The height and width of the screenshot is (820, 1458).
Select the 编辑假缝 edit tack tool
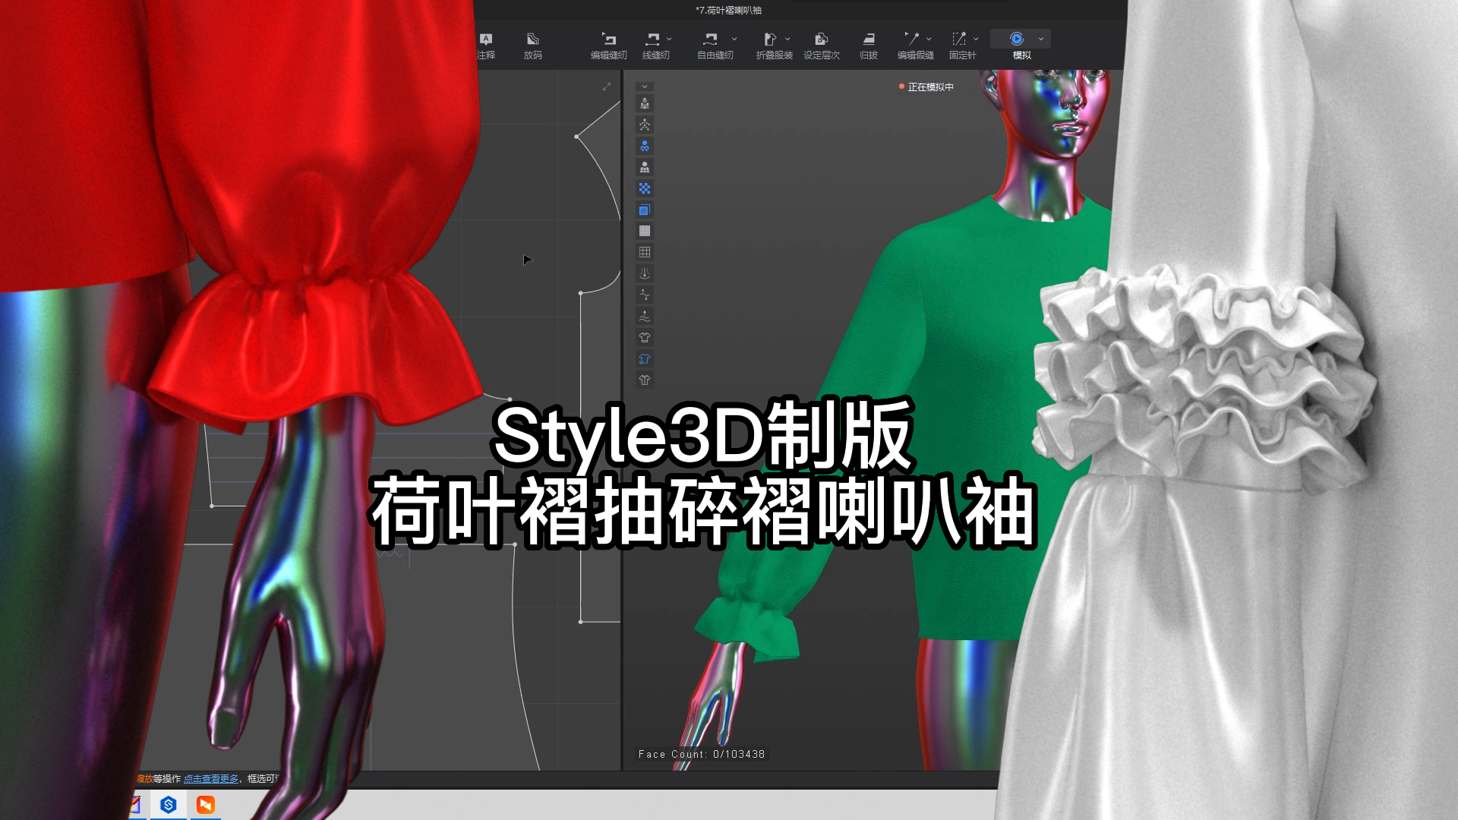point(914,46)
